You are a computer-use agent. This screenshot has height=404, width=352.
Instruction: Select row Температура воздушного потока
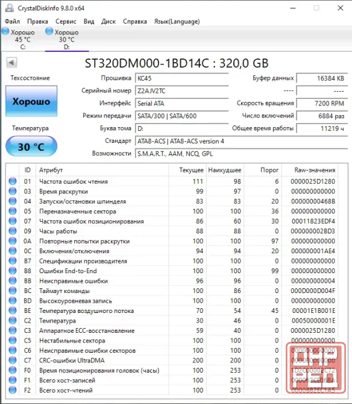coord(172,311)
